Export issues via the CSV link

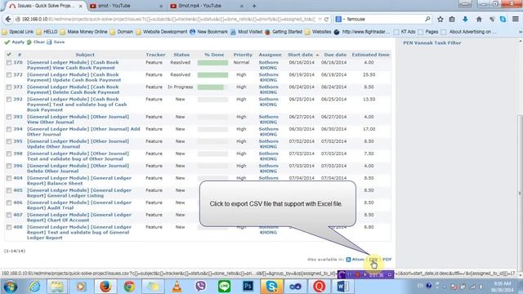pos(373,260)
